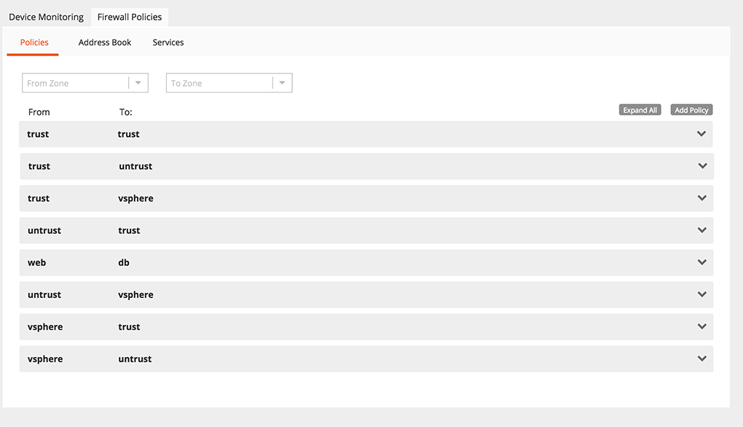Go to the Services sub-tab

click(x=168, y=42)
